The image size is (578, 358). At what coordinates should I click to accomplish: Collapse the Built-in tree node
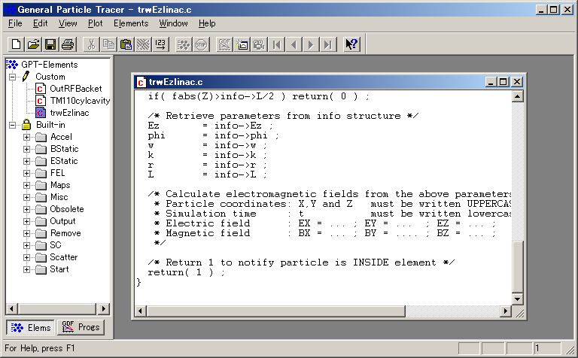click(13, 125)
